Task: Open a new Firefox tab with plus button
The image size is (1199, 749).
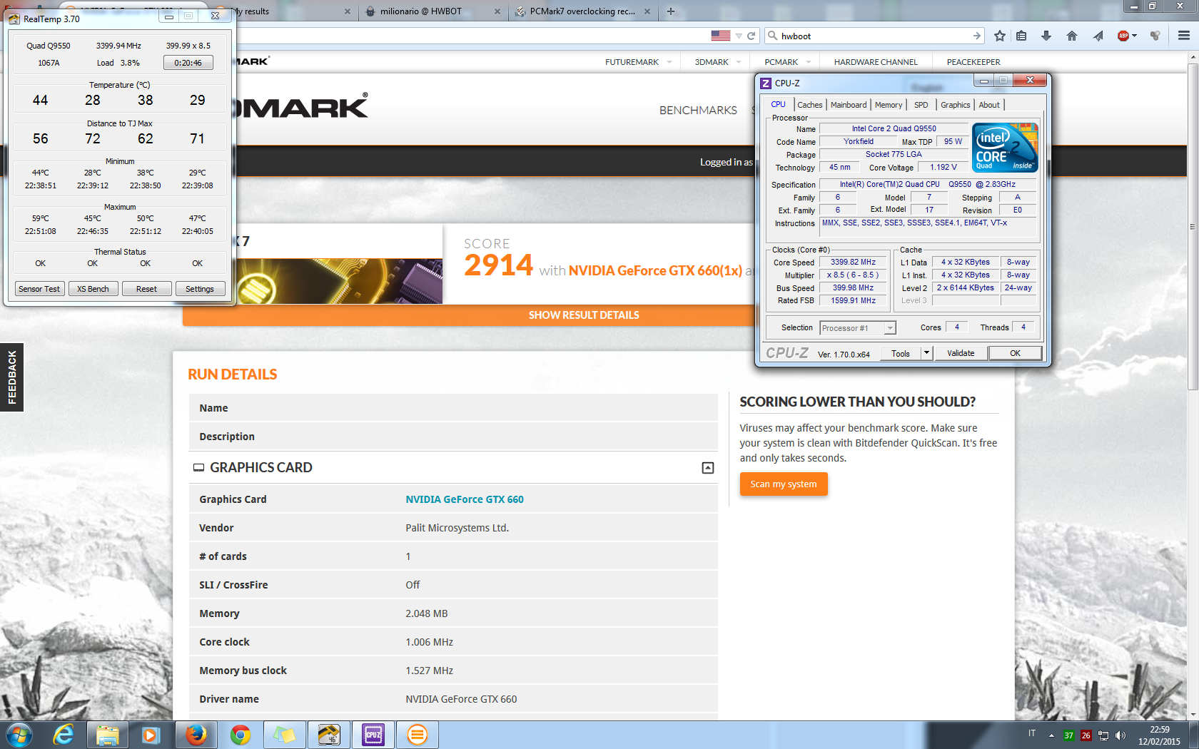Action: coord(670,11)
